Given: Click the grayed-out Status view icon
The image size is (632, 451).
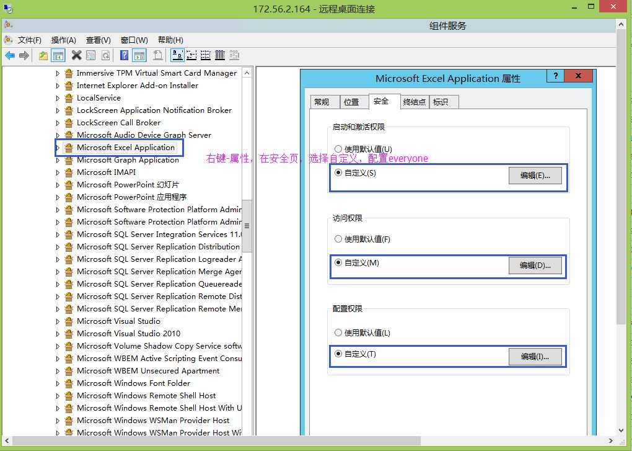Looking at the screenshot, I should click(x=234, y=55).
